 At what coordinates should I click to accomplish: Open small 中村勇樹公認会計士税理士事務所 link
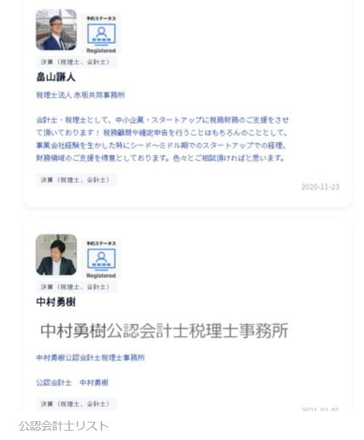pos(90,357)
